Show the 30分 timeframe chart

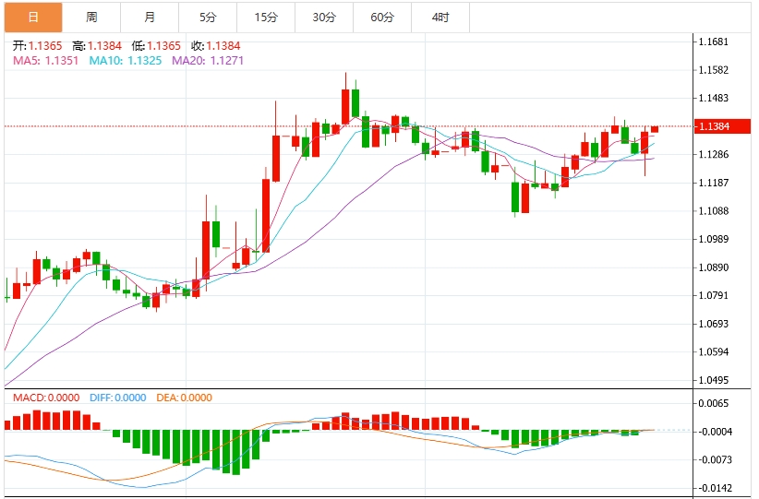pyautogui.click(x=324, y=18)
